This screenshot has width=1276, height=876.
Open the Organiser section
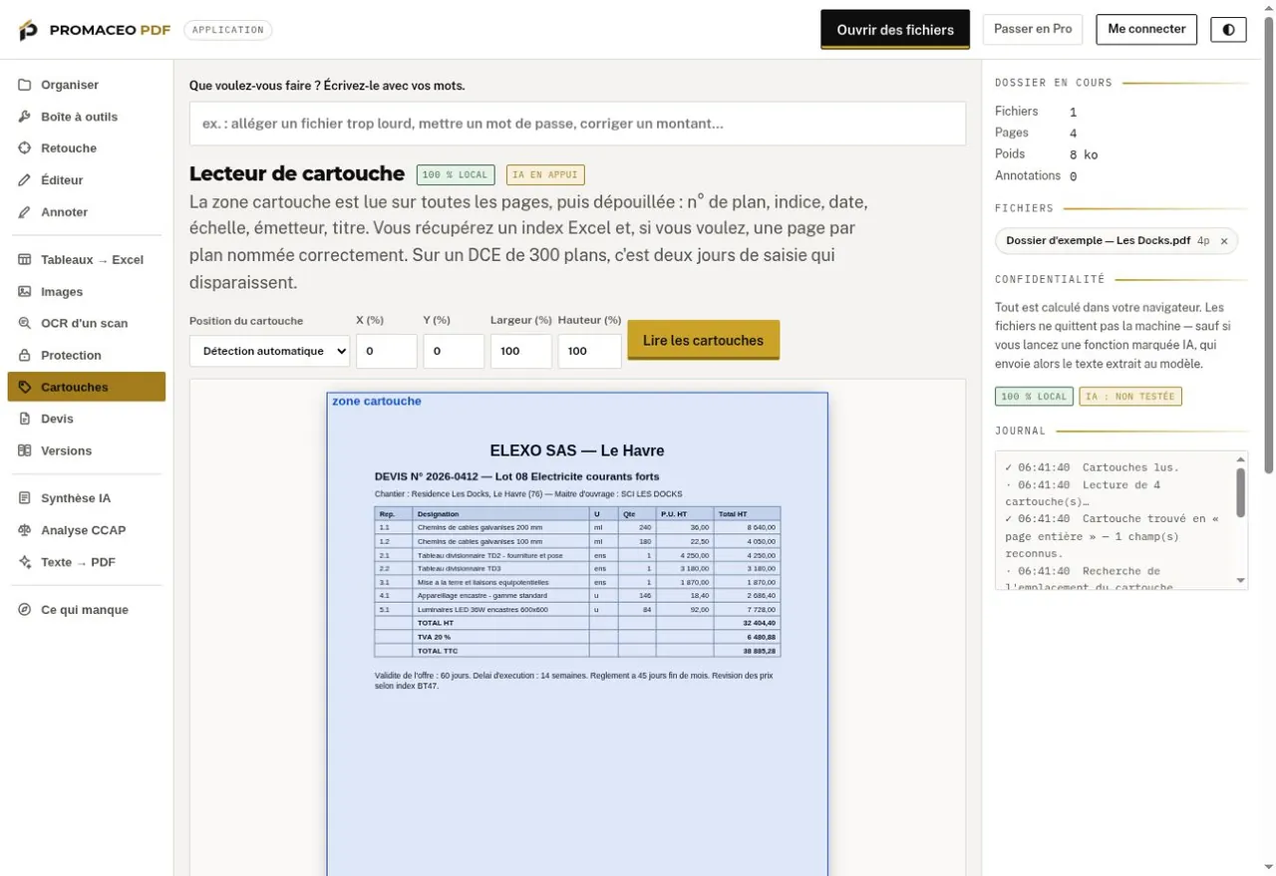click(86, 85)
